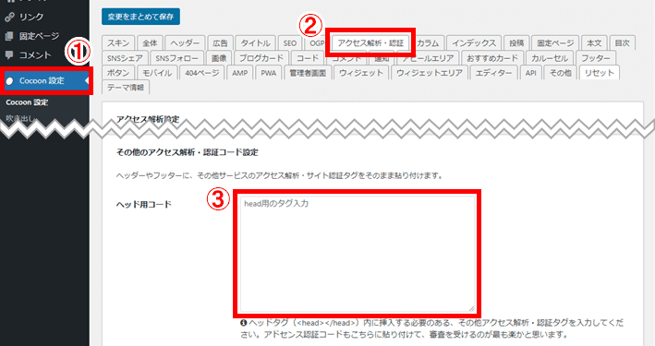The image size is (655, 346).
Task: Select the ウィジェットエリア tab
Action: pyautogui.click(x=430, y=73)
